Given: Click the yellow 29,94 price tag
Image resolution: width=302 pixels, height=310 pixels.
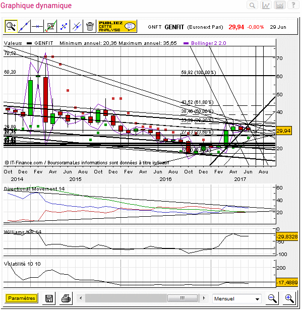Looking at the screenshot, I should click(283, 131).
